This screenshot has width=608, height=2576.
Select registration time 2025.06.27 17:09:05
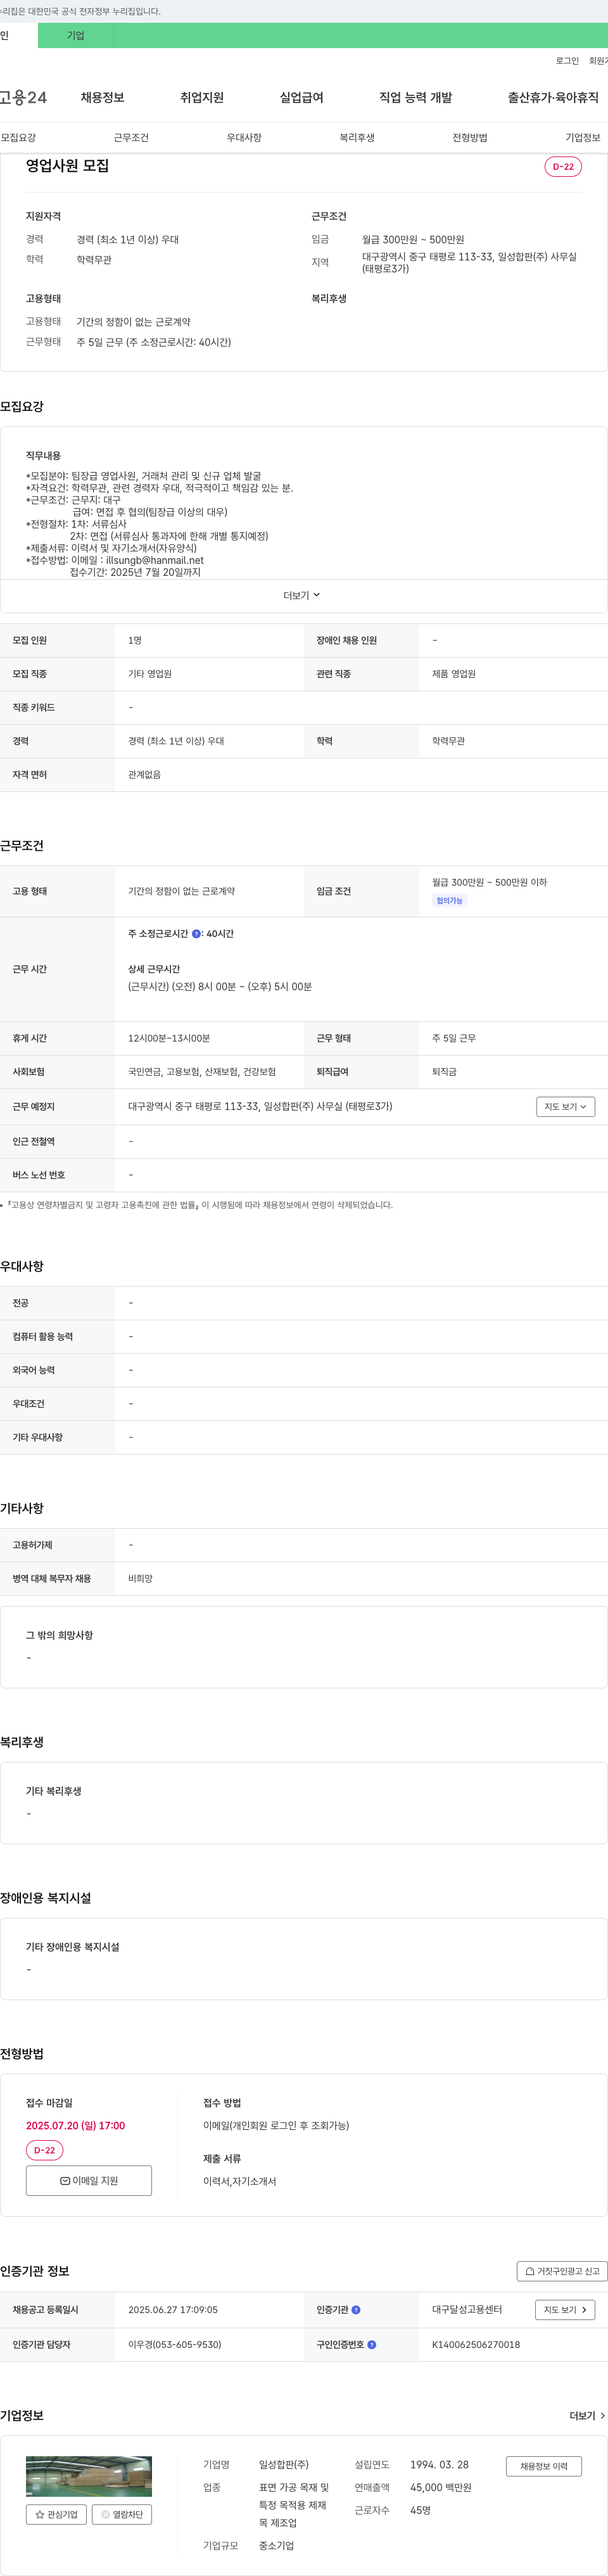(x=173, y=2310)
